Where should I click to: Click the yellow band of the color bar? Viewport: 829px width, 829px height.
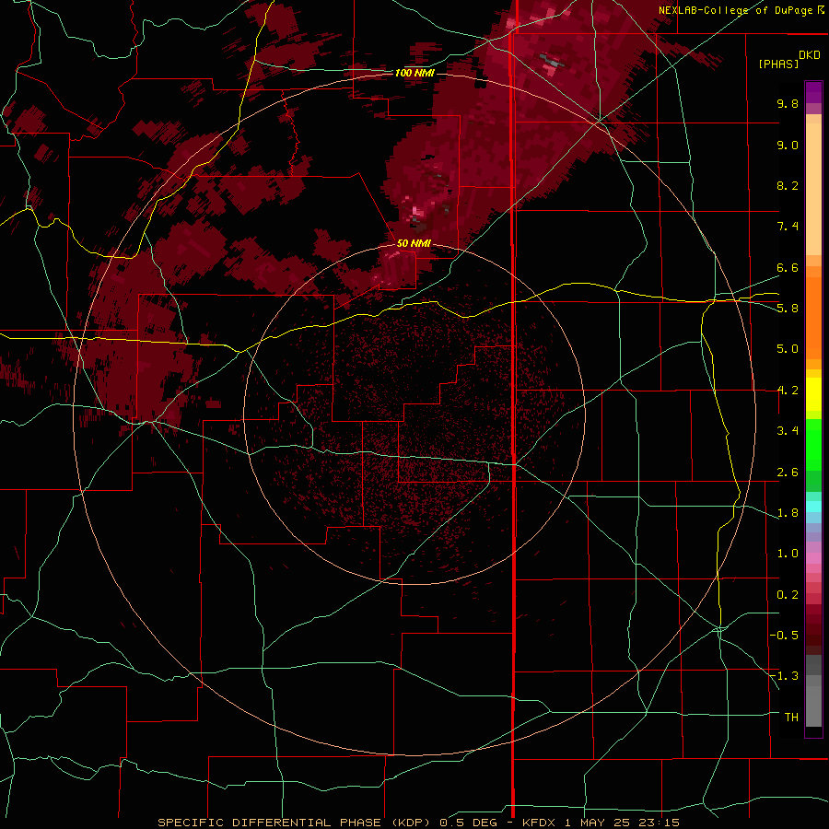tap(813, 394)
